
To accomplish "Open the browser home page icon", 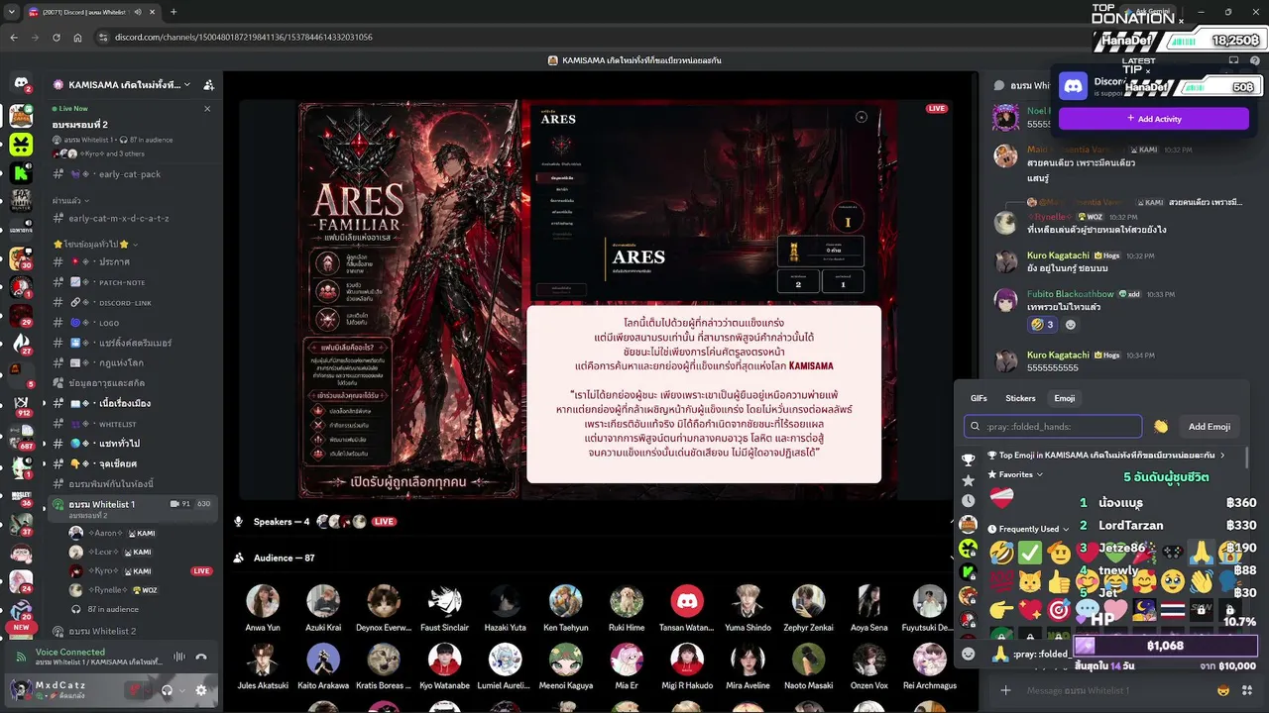I will 77,37.
